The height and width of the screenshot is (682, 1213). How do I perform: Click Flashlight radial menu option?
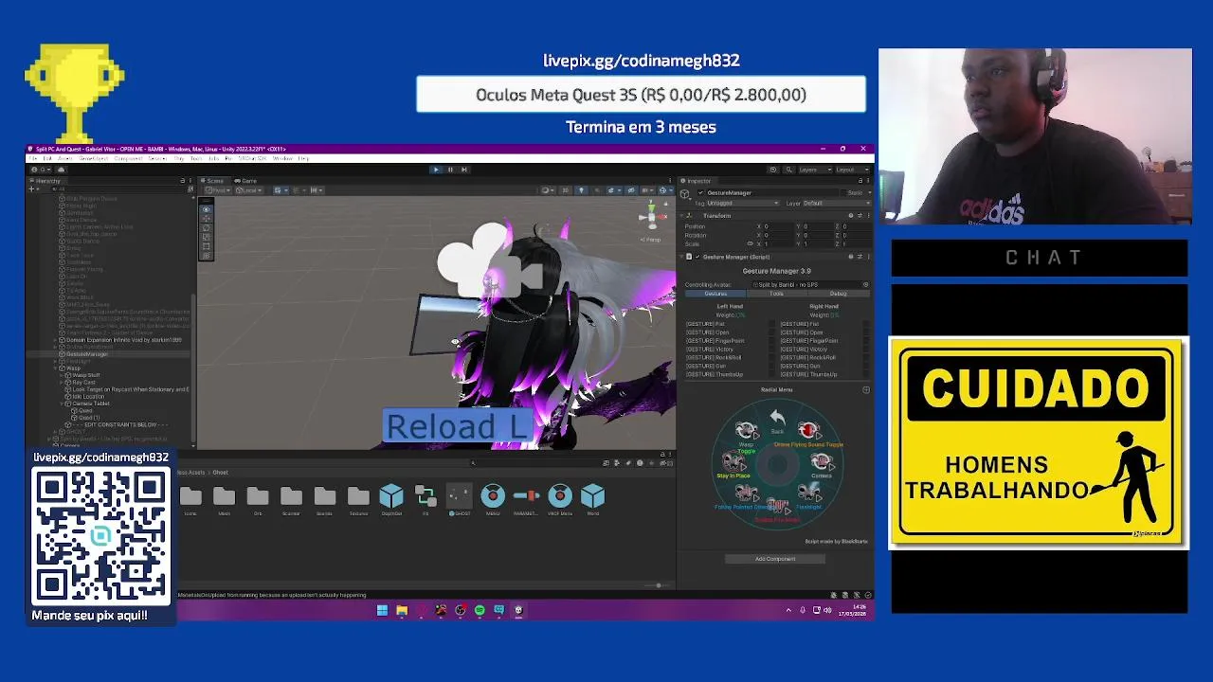pyautogui.click(x=808, y=496)
